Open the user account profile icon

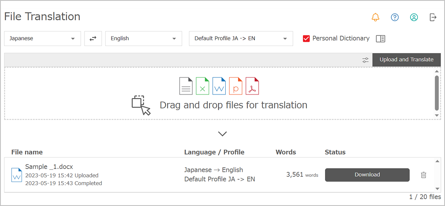pos(414,17)
